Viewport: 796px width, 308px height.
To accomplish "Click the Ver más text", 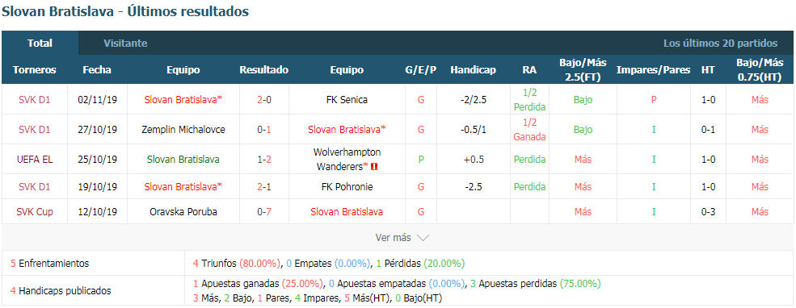I will coord(393,238).
